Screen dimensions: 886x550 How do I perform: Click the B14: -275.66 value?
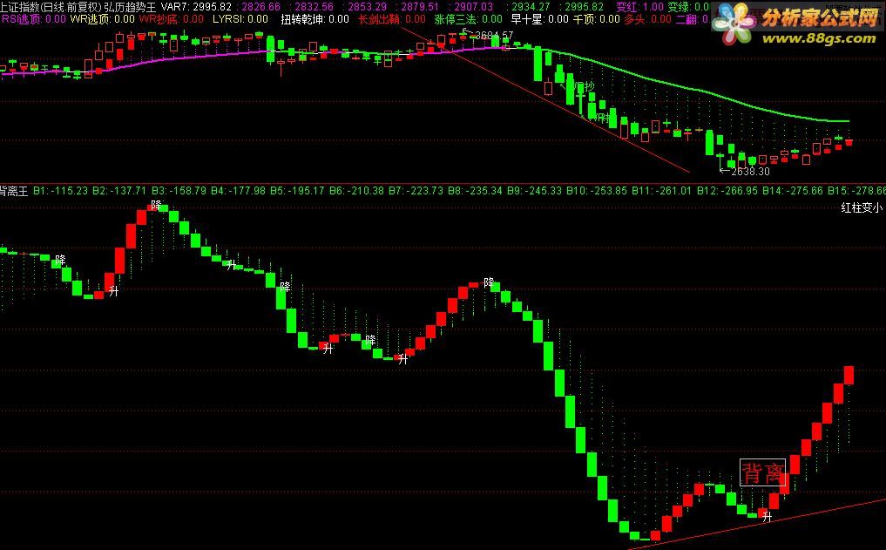(793, 191)
